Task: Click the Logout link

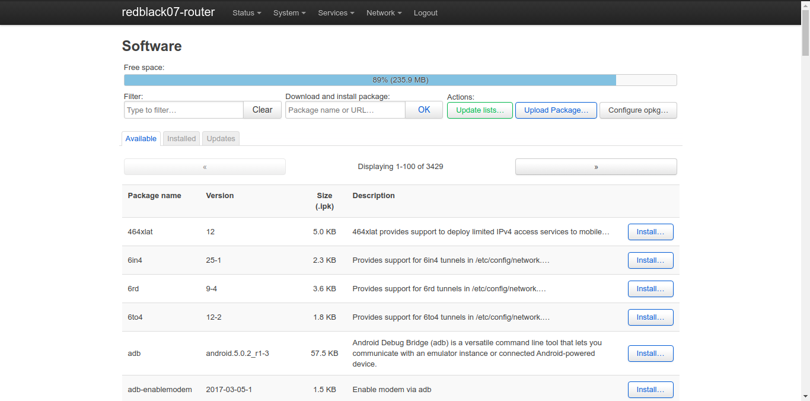Action: coord(425,13)
